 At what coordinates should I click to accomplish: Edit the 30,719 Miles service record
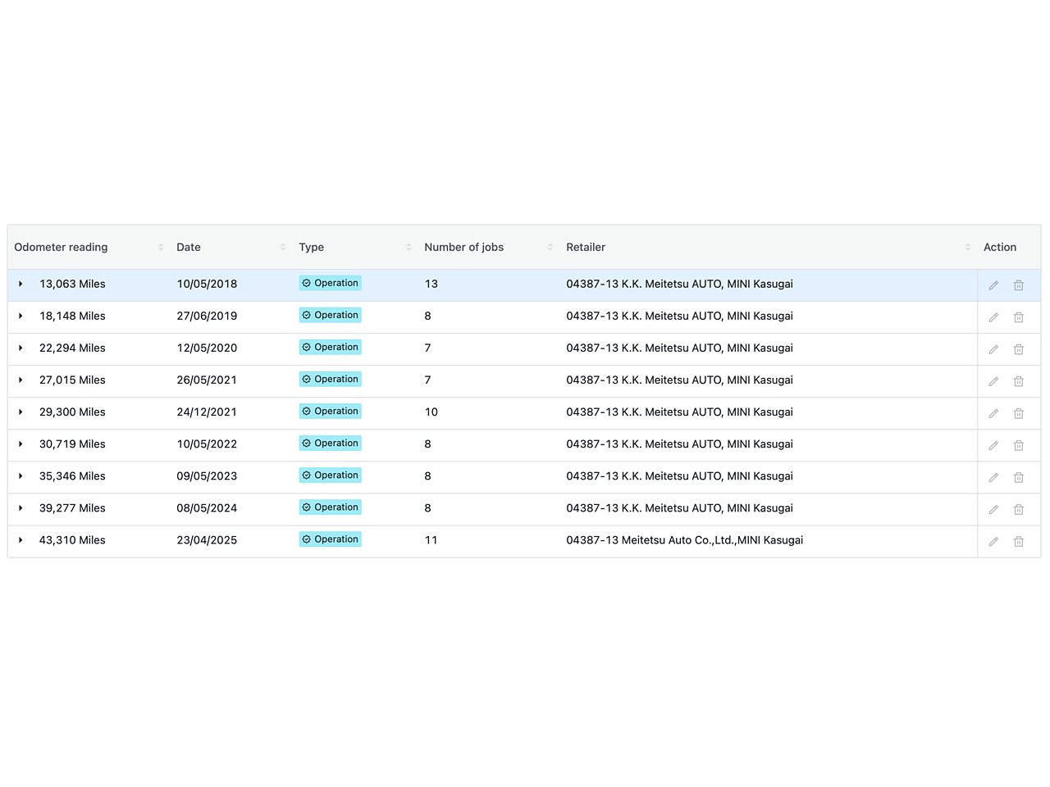[993, 445]
